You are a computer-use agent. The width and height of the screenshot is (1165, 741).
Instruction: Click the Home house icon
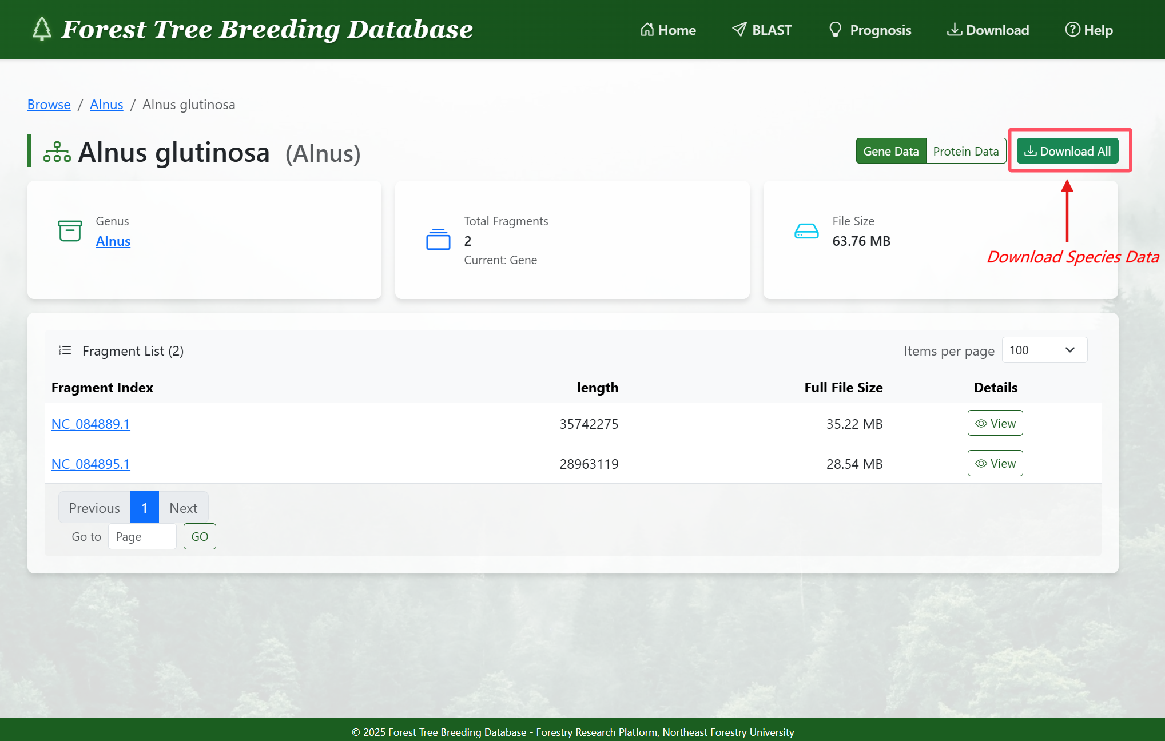pos(647,30)
